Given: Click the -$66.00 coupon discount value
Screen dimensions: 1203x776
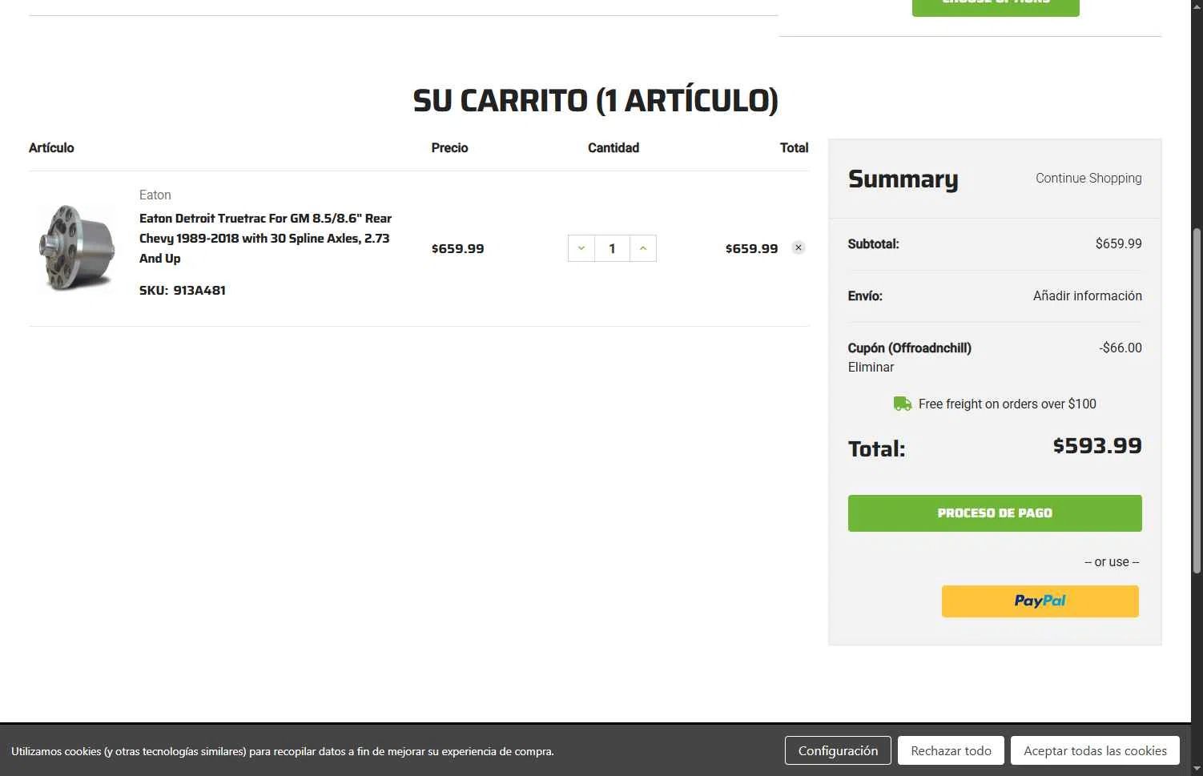Looking at the screenshot, I should click(x=1121, y=348).
